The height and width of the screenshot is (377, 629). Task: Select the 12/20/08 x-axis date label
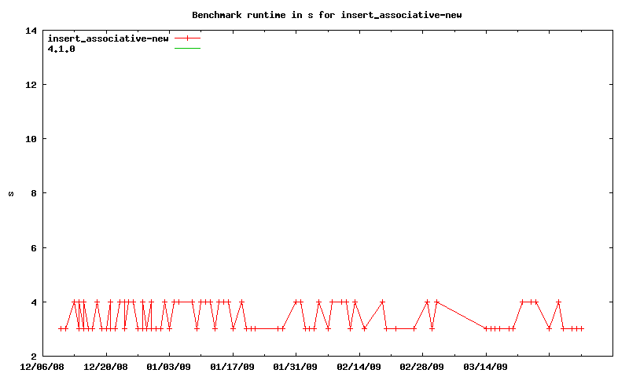point(105,366)
